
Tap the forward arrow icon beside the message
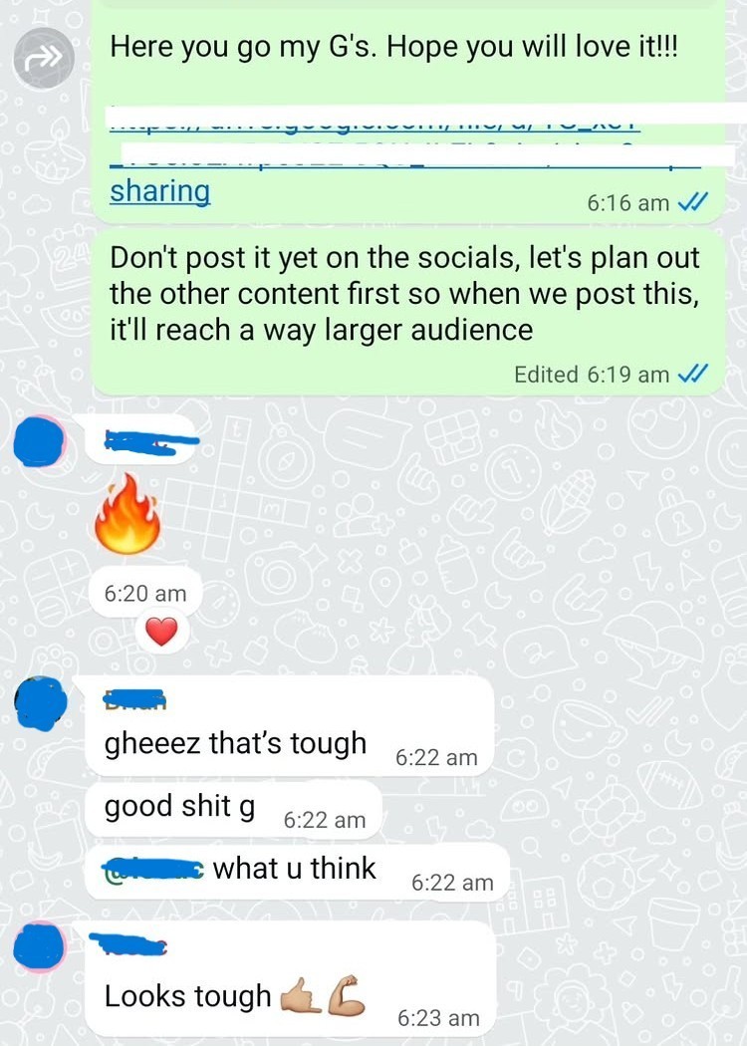tap(44, 59)
